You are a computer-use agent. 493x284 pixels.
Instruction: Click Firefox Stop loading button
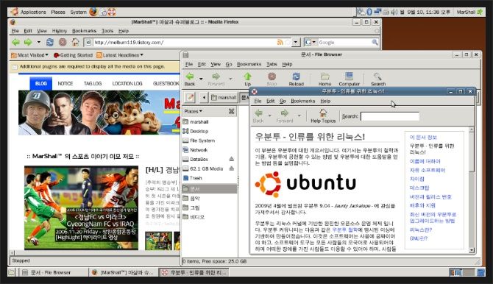(x=63, y=42)
